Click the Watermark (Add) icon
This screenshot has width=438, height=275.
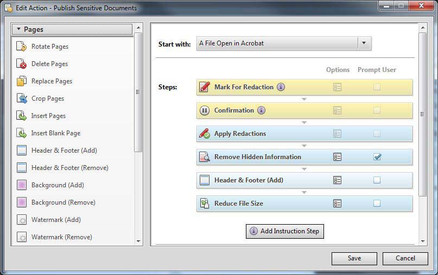pyautogui.click(x=22, y=220)
